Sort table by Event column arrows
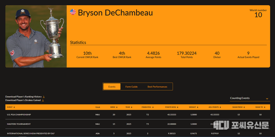Image resolution: width=275 pixels, height=137 pixels. click(14, 107)
